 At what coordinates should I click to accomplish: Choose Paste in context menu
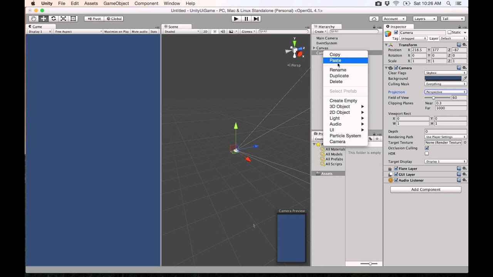point(345,60)
